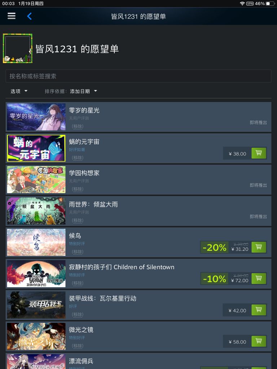Viewport: 277px width, 369px height.
Task: Open the 微光之镜 capsule image
Action: 36,336
